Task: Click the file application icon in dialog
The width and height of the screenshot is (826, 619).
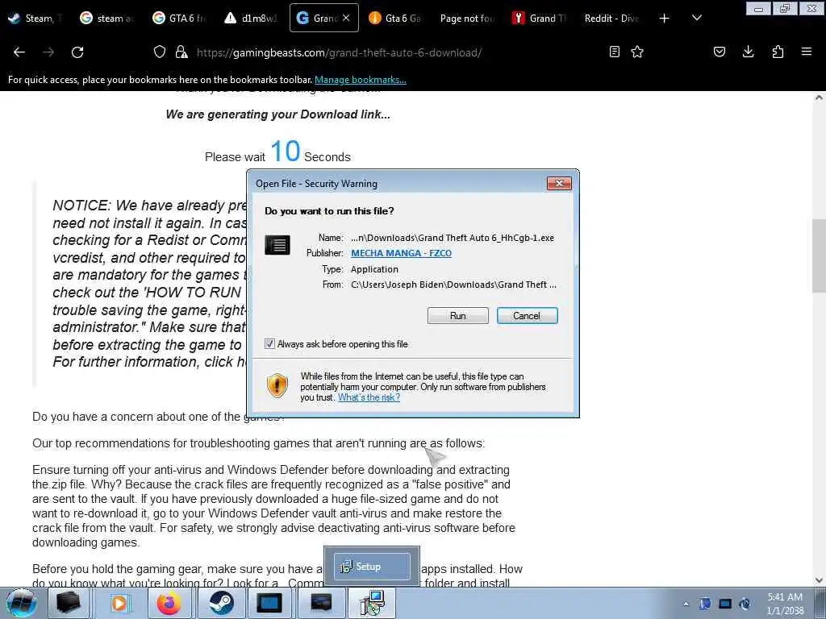Action: point(277,245)
